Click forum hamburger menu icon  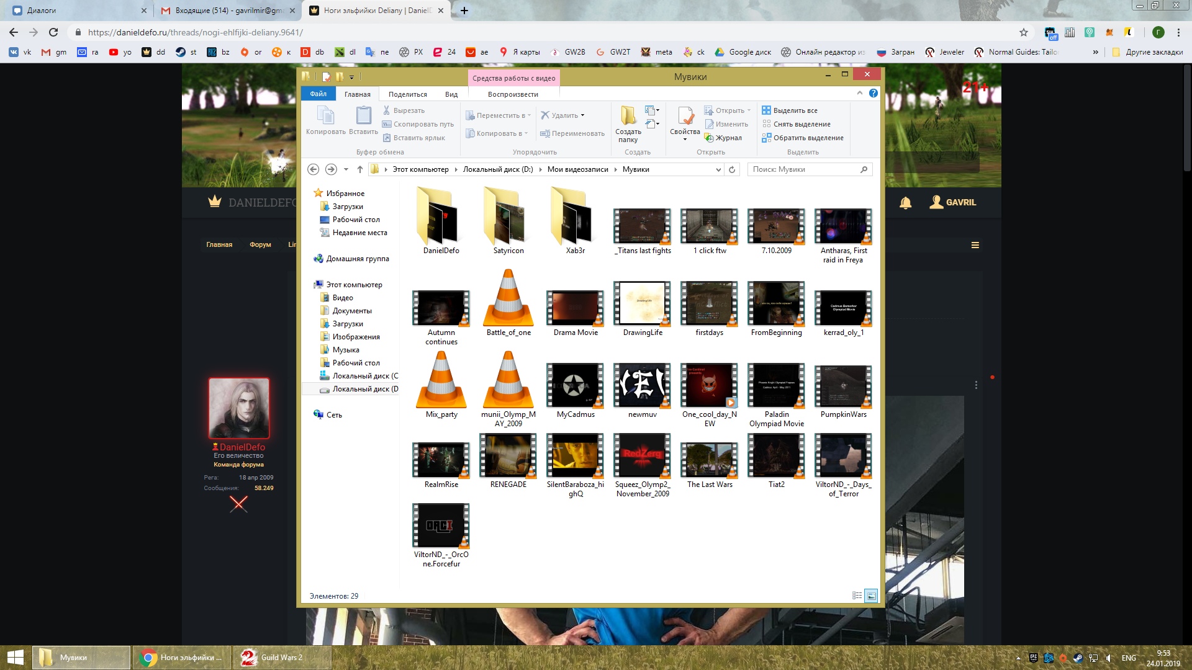pyautogui.click(x=975, y=245)
